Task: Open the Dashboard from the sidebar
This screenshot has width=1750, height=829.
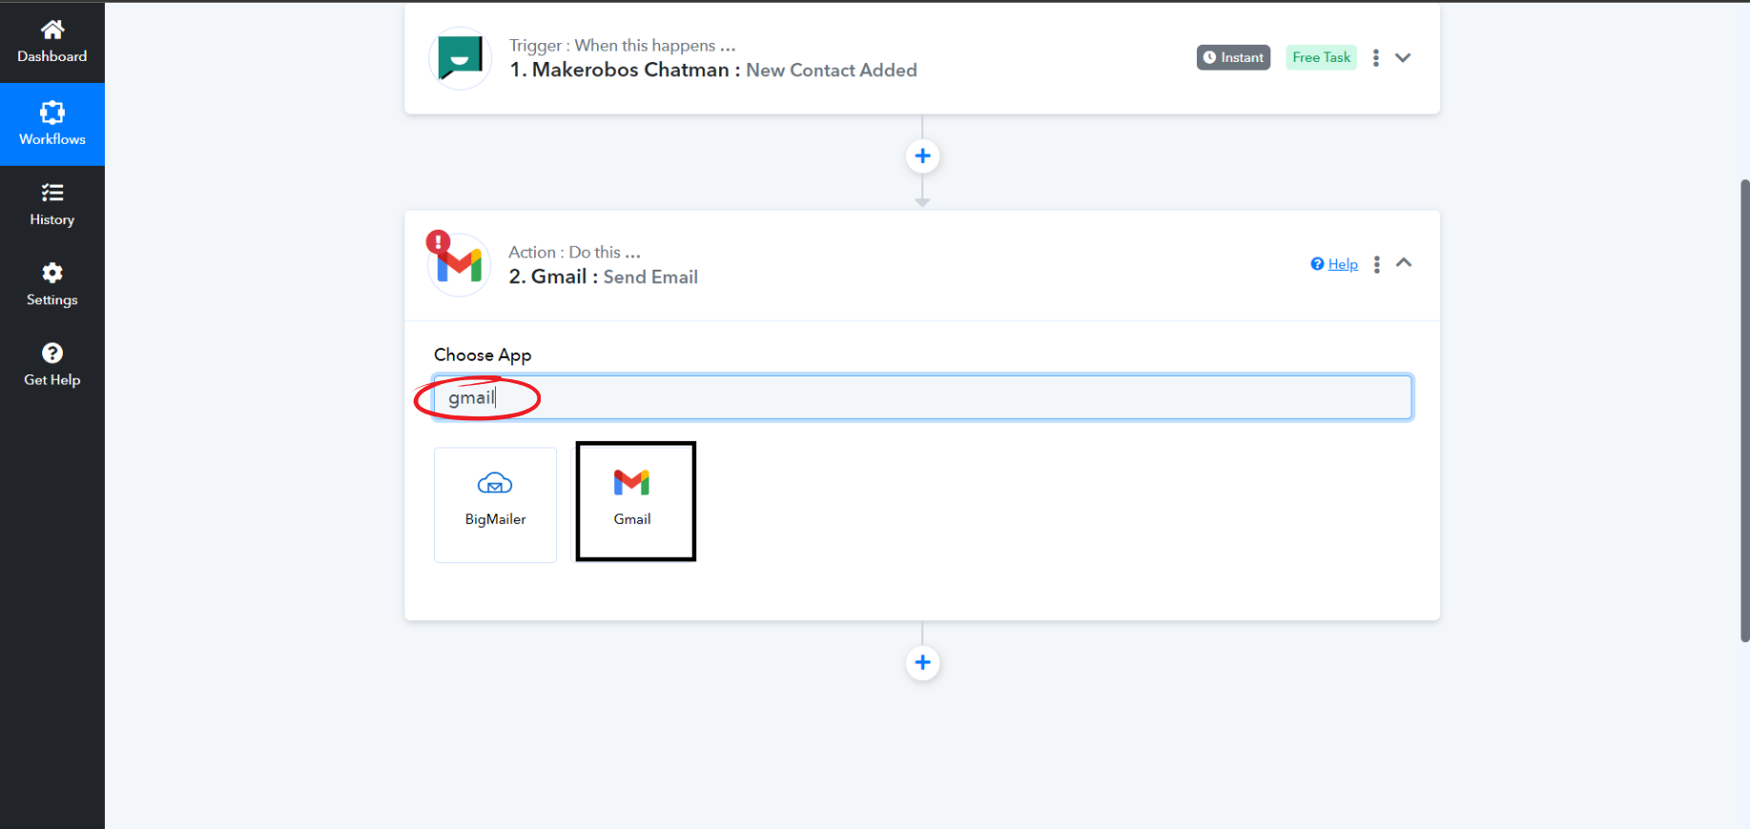Action: click(52, 42)
